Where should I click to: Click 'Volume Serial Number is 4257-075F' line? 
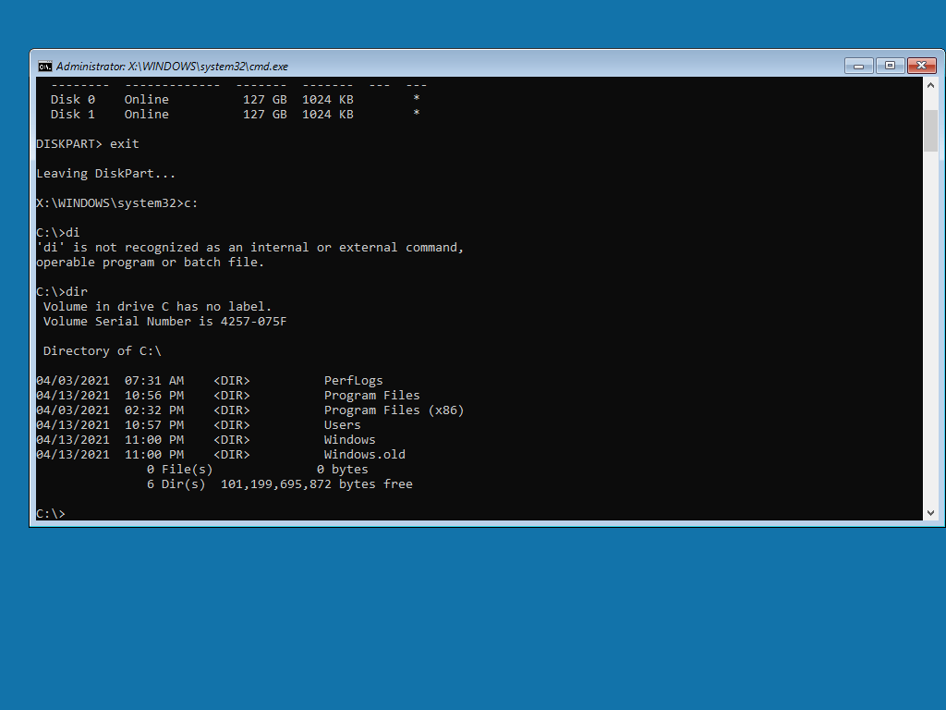coord(164,321)
